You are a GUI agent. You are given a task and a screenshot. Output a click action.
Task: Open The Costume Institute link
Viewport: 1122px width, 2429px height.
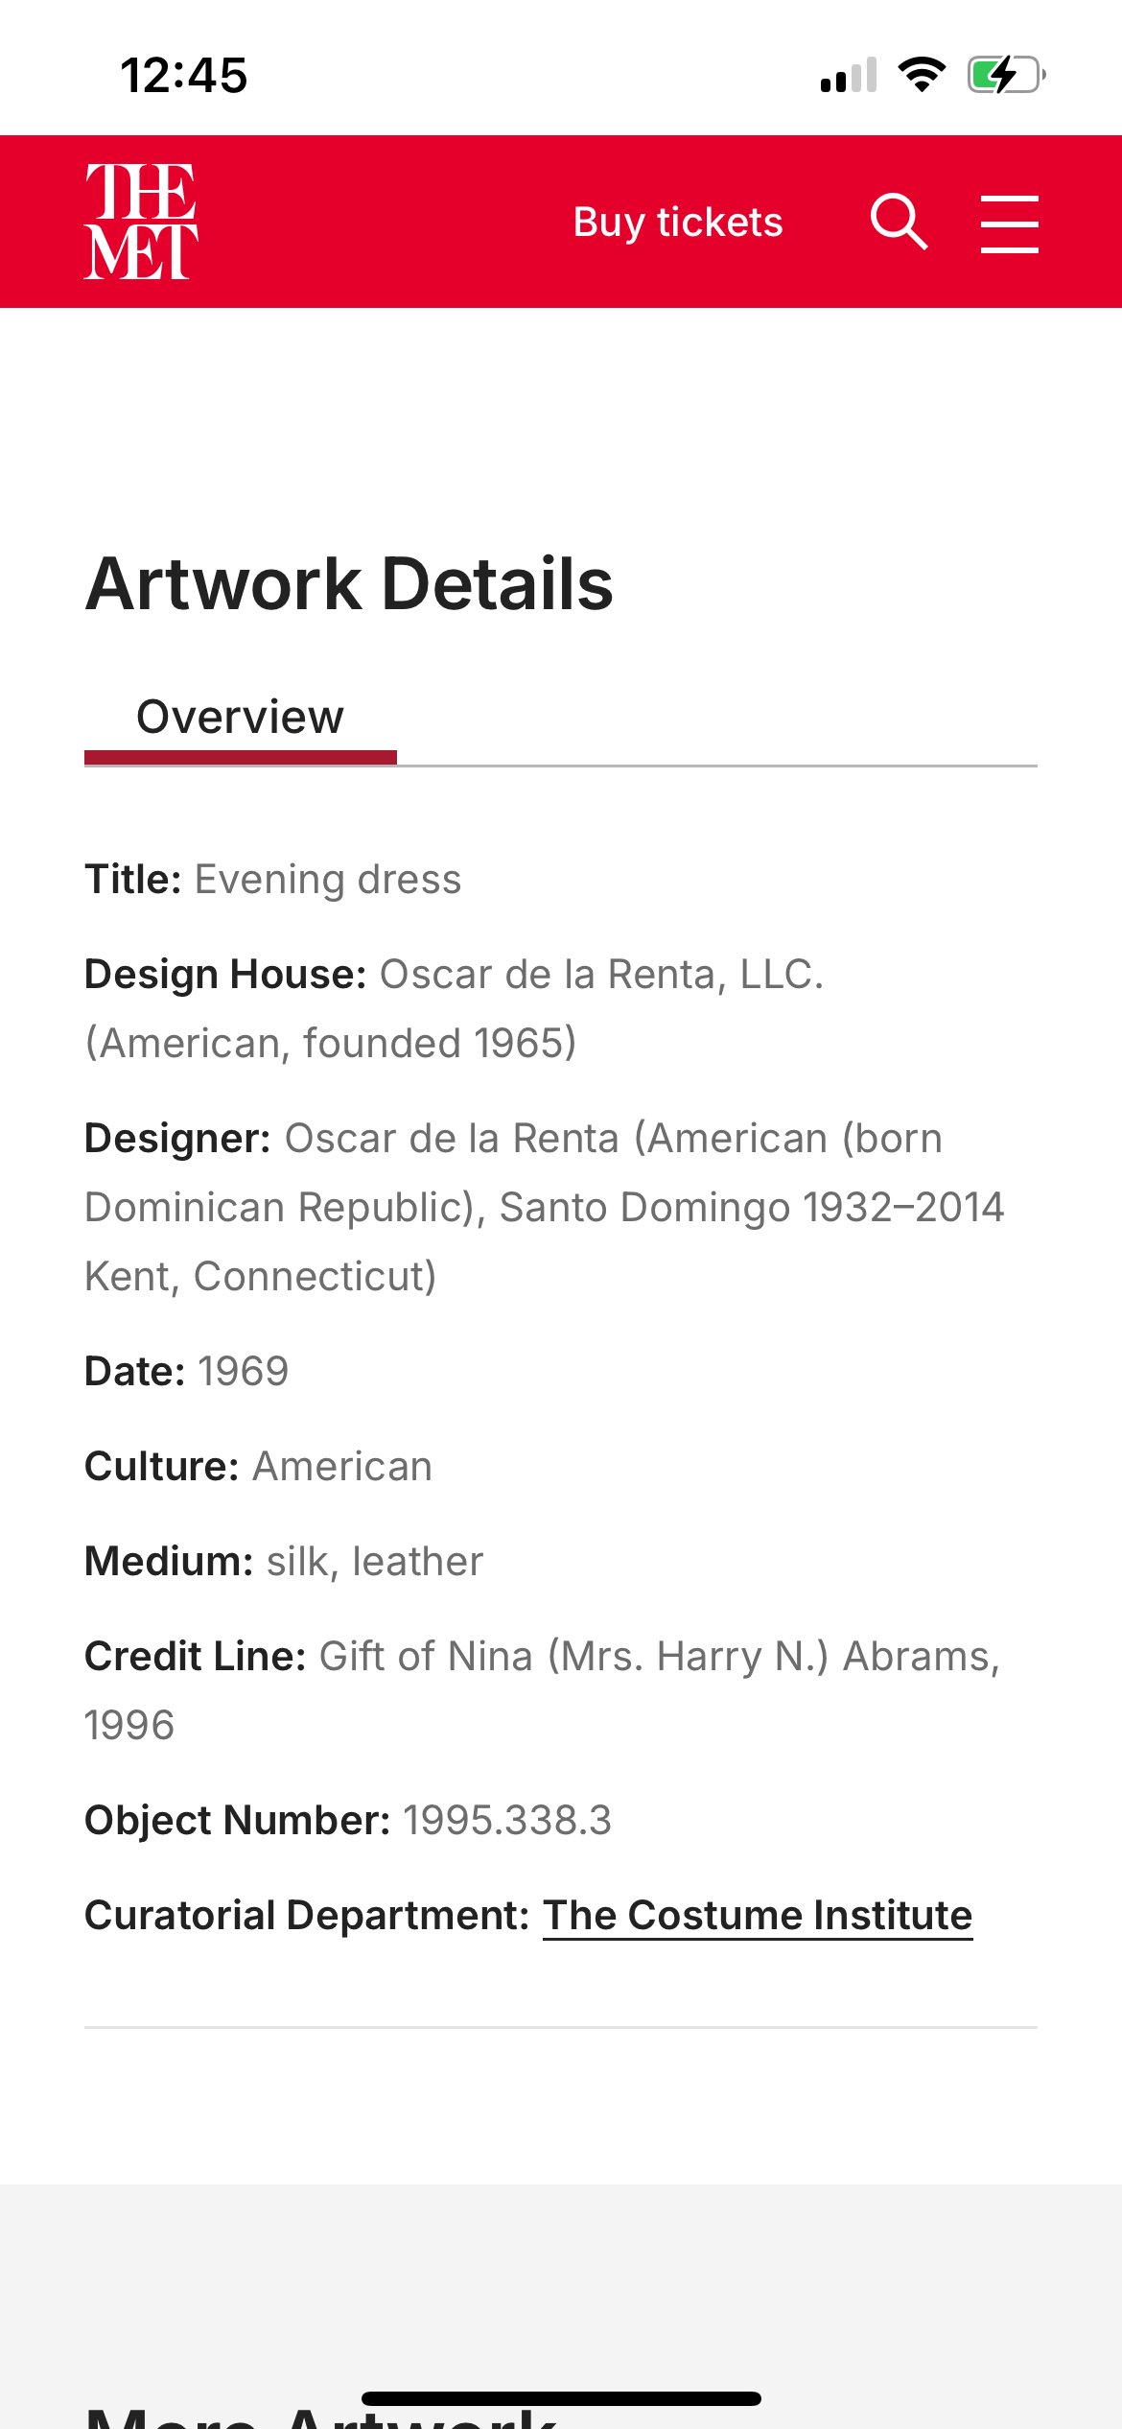point(758,1915)
